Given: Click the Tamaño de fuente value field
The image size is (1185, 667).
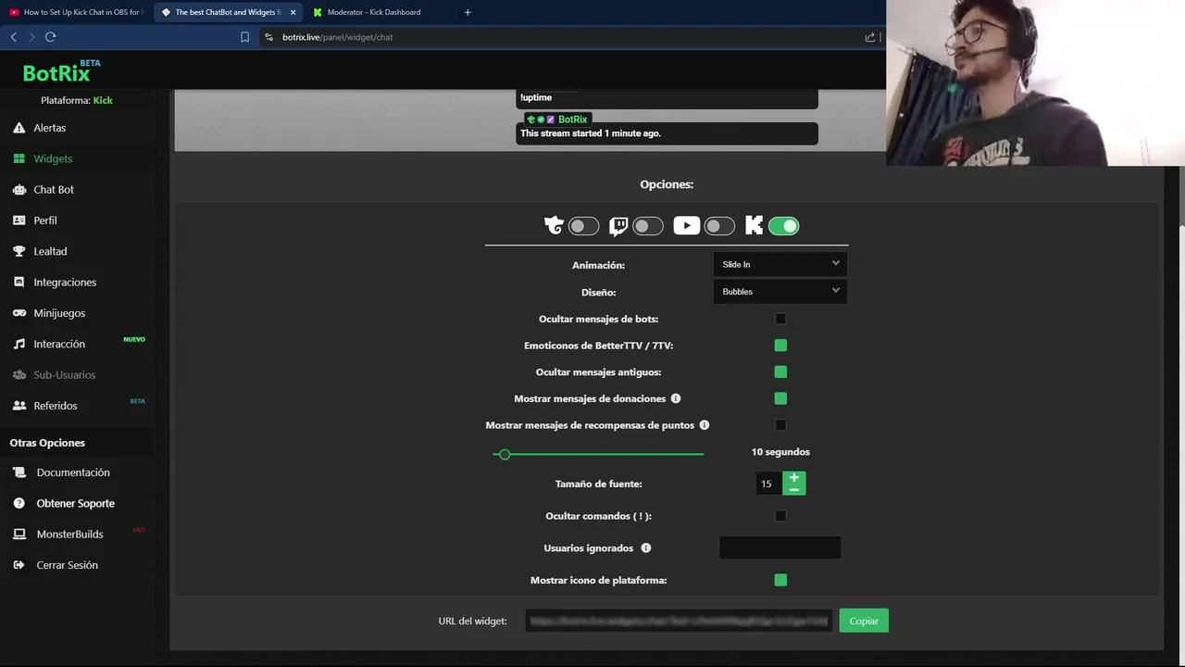Looking at the screenshot, I should pos(768,484).
